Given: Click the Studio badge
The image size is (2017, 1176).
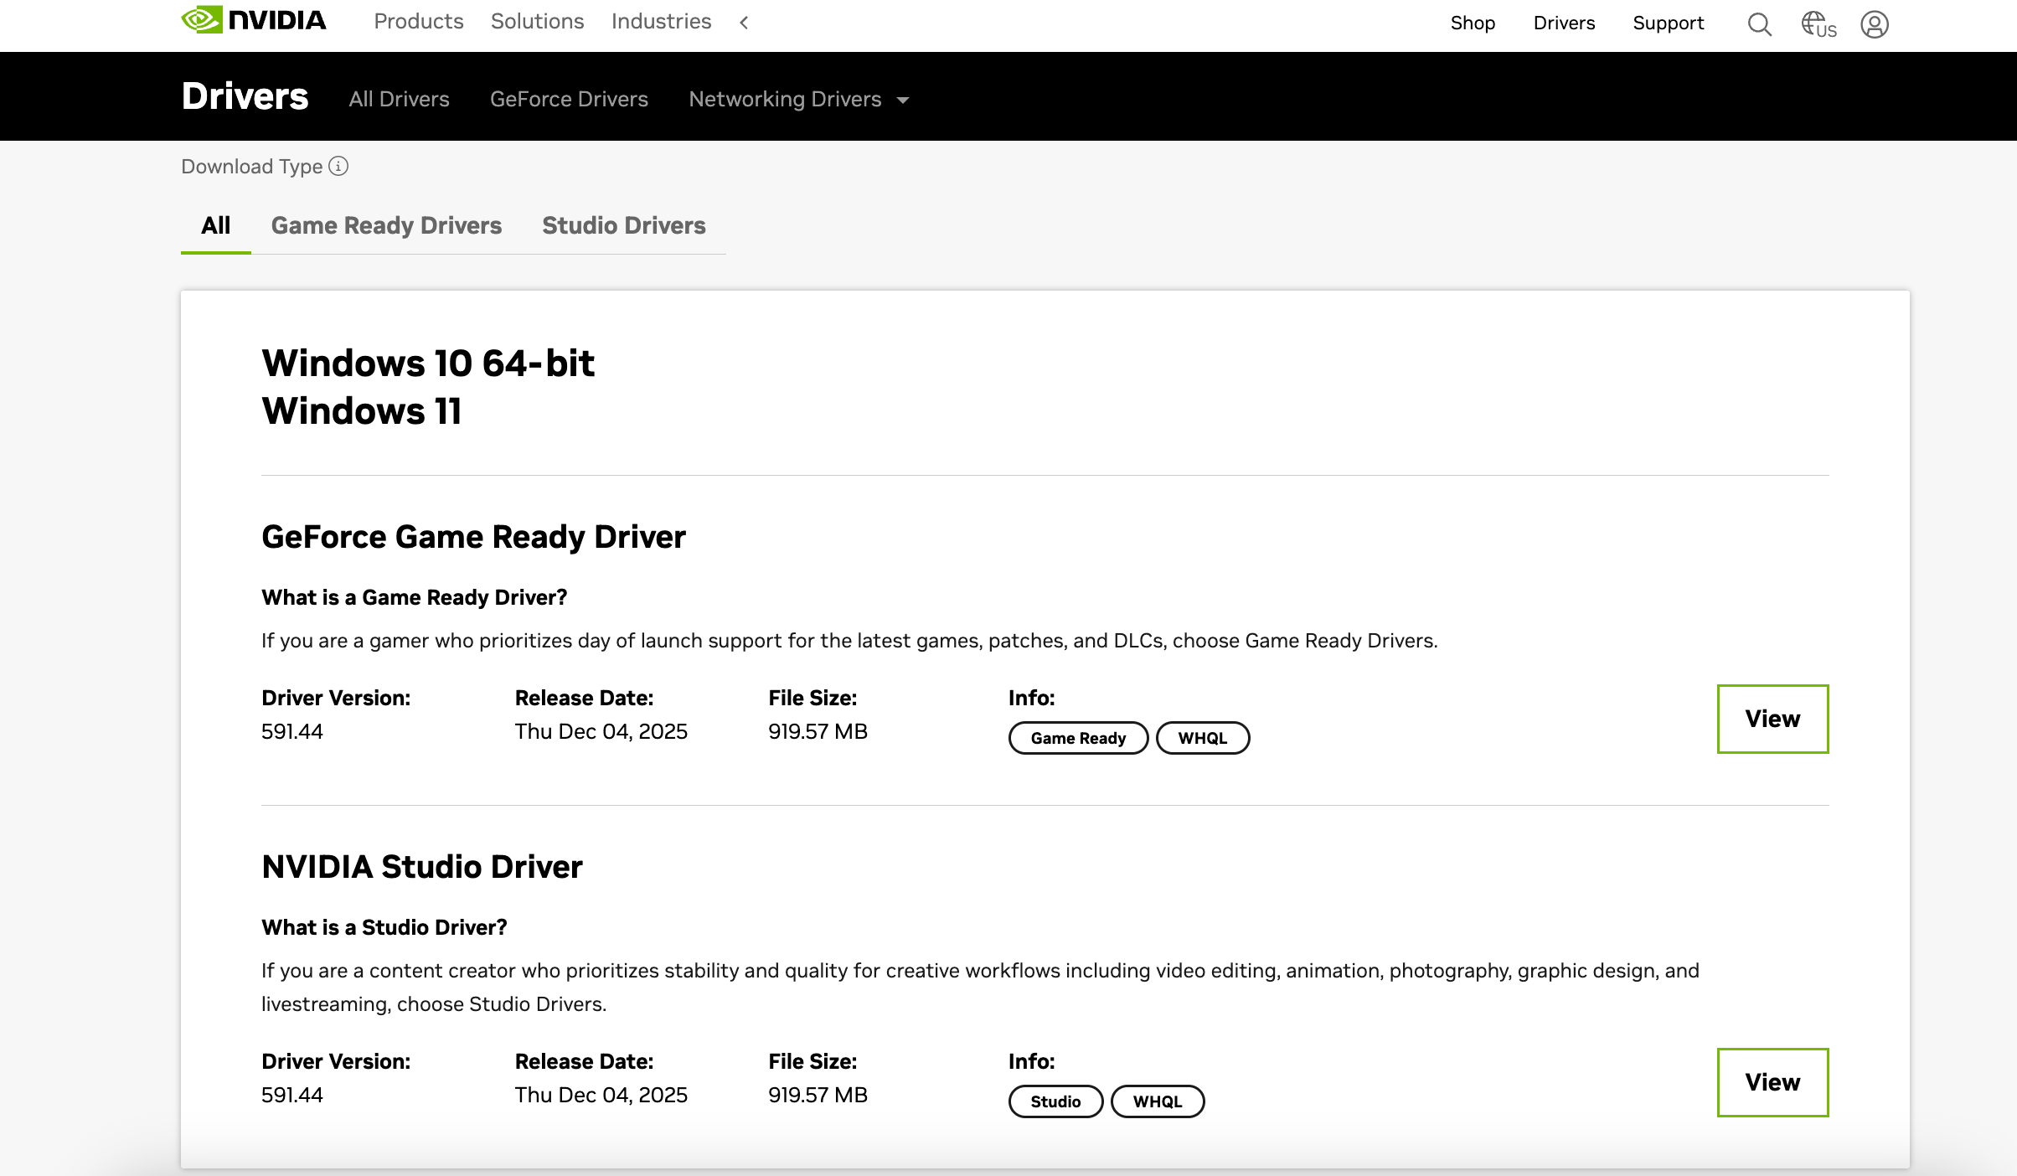Looking at the screenshot, I should (x=1055, y=1101).
